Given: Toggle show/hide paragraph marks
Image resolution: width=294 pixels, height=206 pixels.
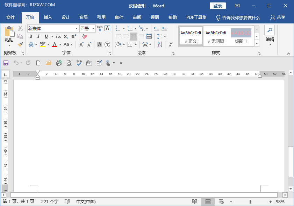Looking at the screenshot, I should pyautogui.click(x=170, y=45).
